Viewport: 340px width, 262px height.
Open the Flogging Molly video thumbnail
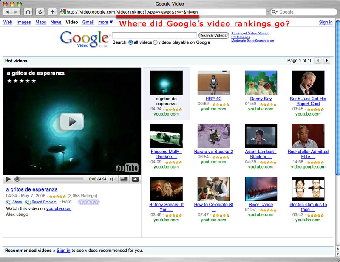click(x=166, y=136)
